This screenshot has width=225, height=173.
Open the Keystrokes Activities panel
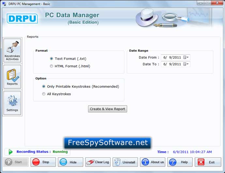pos(12,50)
